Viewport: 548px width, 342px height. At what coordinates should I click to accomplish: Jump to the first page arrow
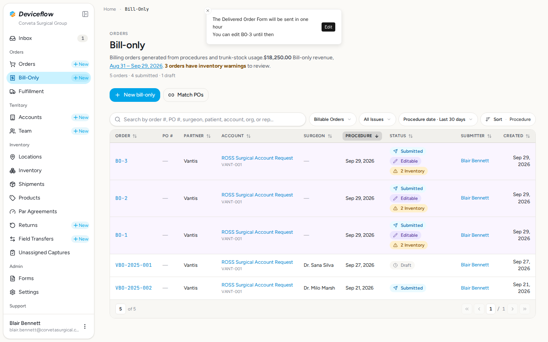tap(467, 309)
